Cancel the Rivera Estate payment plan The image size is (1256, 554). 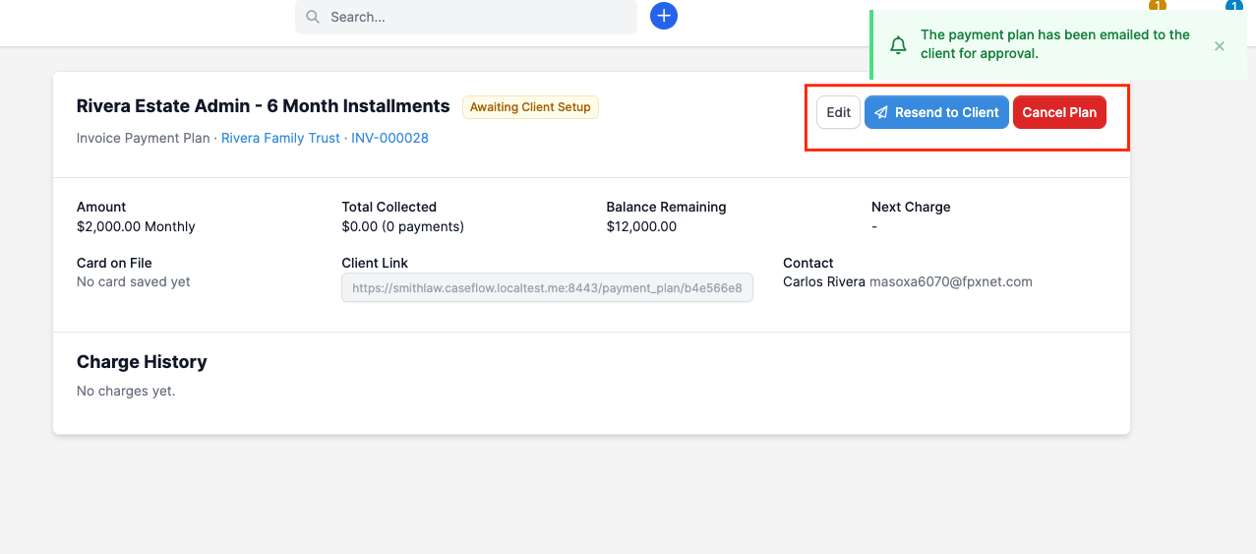[x=1059, y=112]
